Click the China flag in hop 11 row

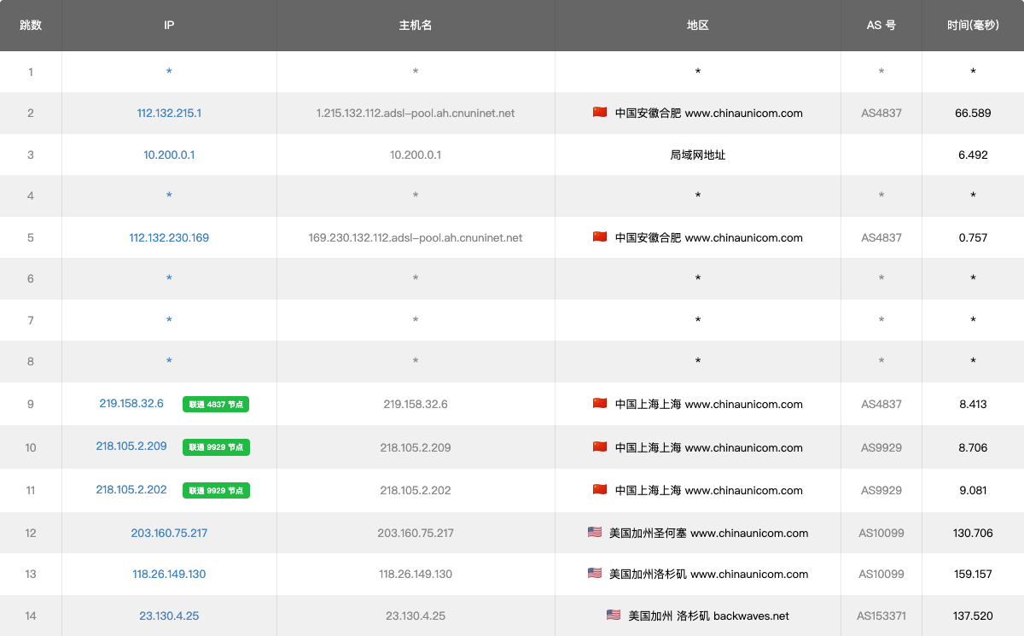point(600,489)
